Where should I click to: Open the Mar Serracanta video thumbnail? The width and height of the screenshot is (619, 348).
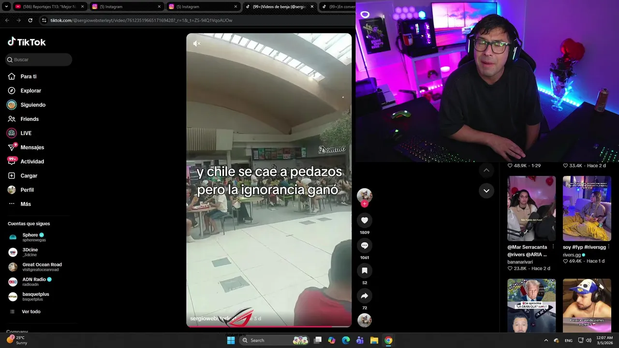click(x=531, y=208)
